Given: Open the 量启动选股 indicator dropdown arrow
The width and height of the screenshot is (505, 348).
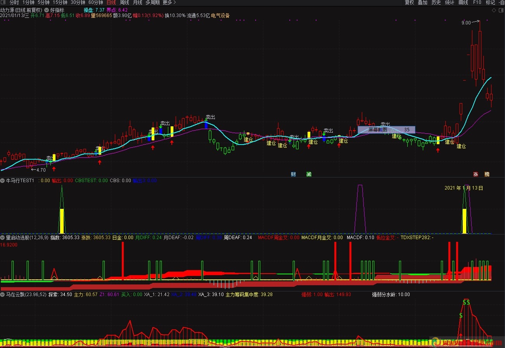Looking at the screenshot, I should tap(3, 238).
